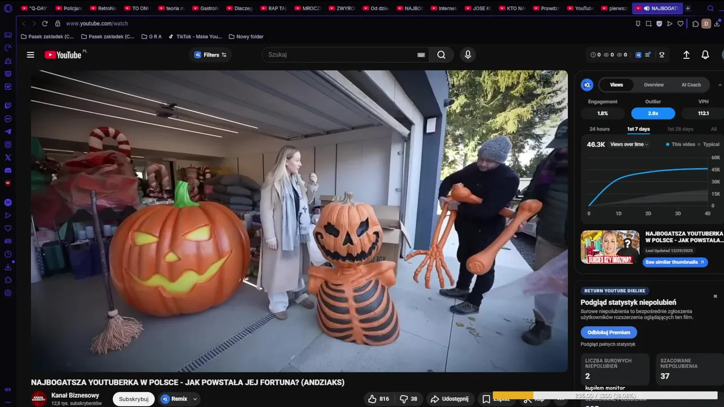Click Odblokuj Premium button
The image size is (724, 407).
pos(609,332)
